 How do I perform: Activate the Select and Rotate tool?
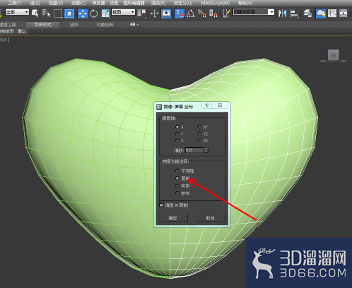click(94, 13)
